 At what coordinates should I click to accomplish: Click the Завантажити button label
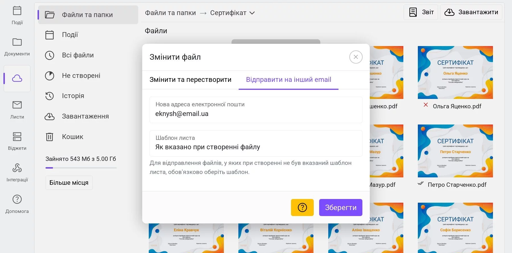pos(478,12)
